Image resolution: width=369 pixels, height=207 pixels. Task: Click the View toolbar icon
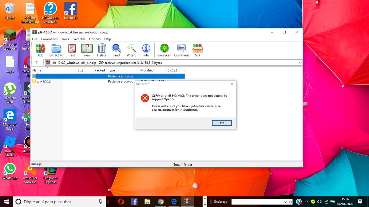tap(87, 50)
